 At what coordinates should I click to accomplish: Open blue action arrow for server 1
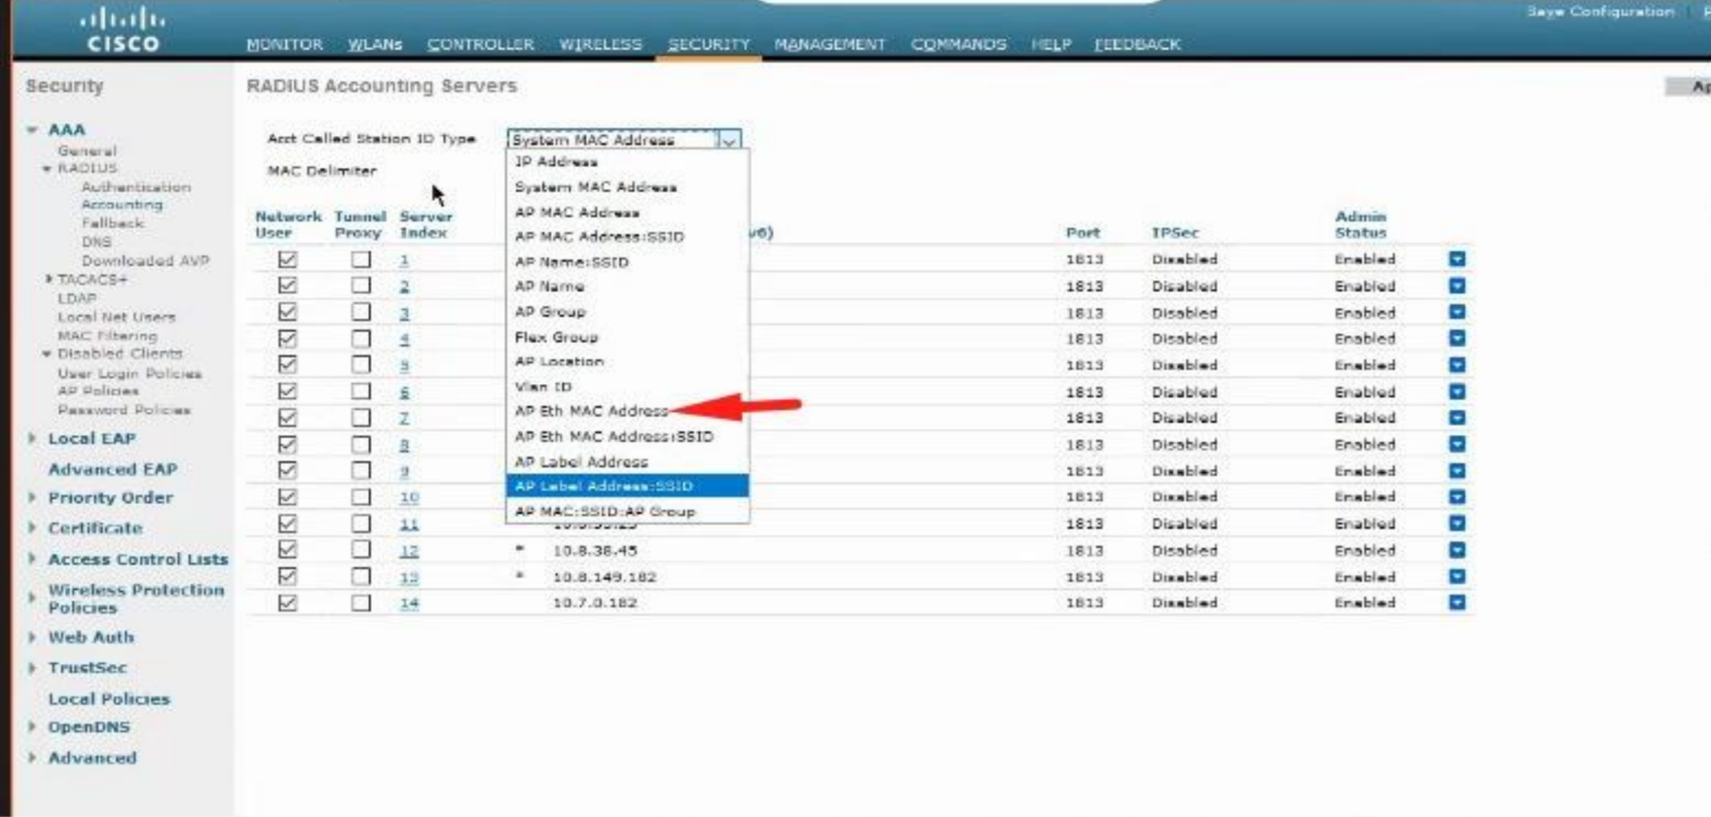pyautogui.click(x=1457, y=259)
